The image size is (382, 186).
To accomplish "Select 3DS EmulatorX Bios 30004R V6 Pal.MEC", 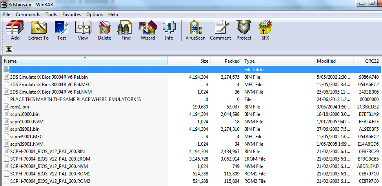I will click(x=51, y=85).
